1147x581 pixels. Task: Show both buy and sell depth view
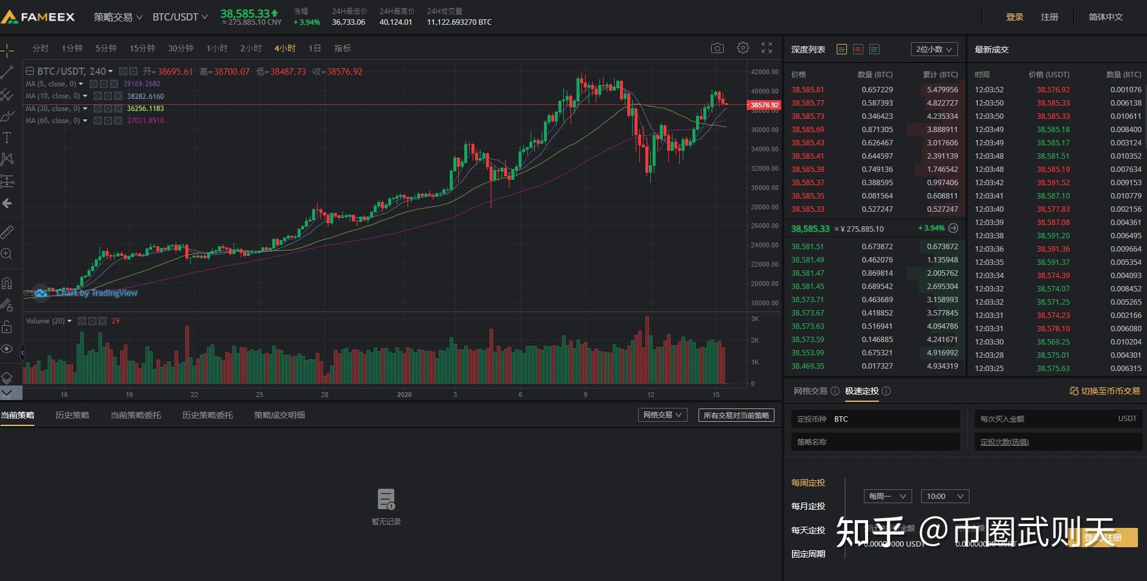[x=842, y=49]
